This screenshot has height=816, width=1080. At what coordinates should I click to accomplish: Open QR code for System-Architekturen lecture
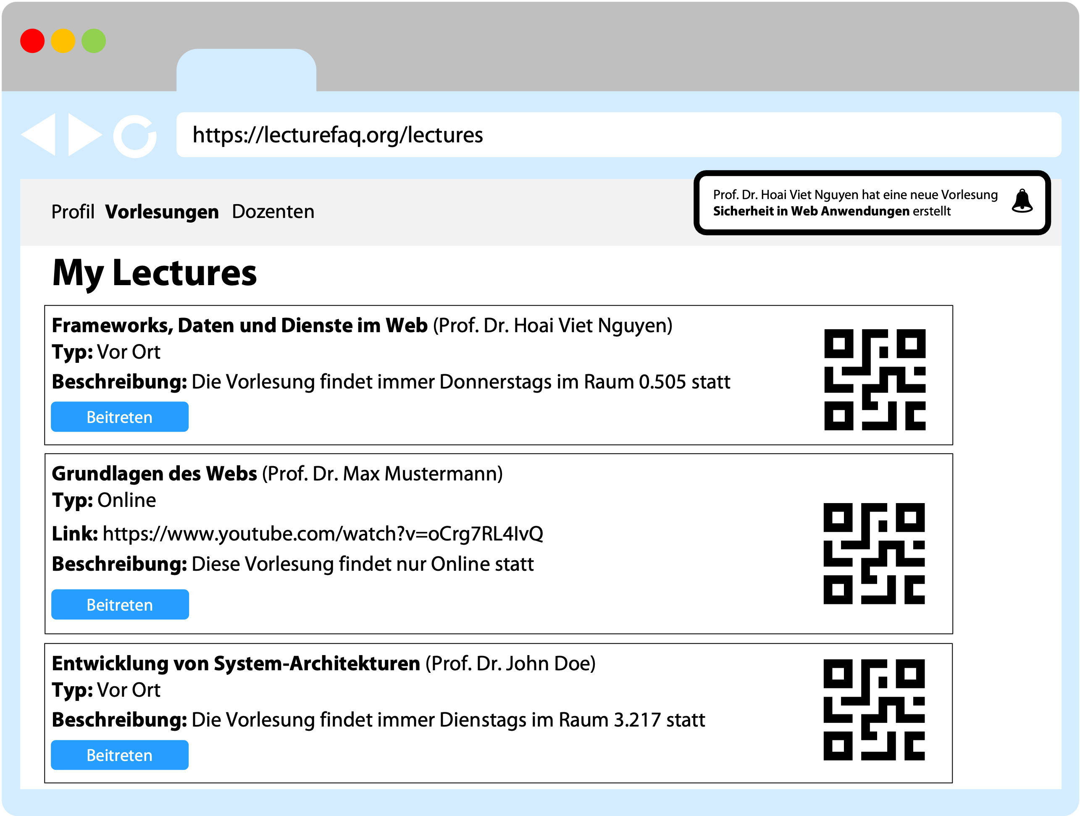873,710
